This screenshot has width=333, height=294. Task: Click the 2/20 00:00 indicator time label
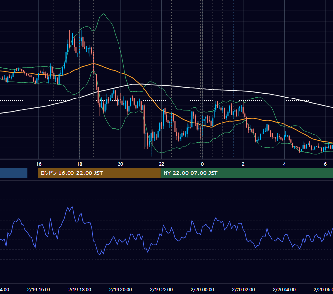point(202,289)
